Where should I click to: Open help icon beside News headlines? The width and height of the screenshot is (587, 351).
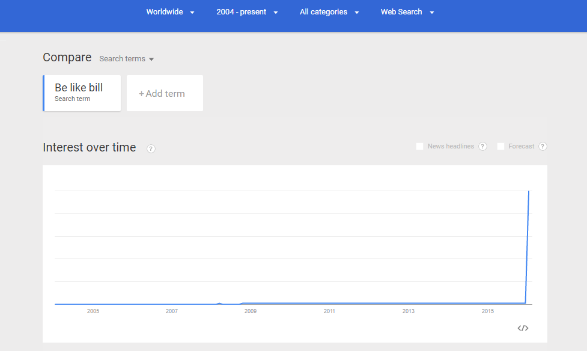click(482, 146)
